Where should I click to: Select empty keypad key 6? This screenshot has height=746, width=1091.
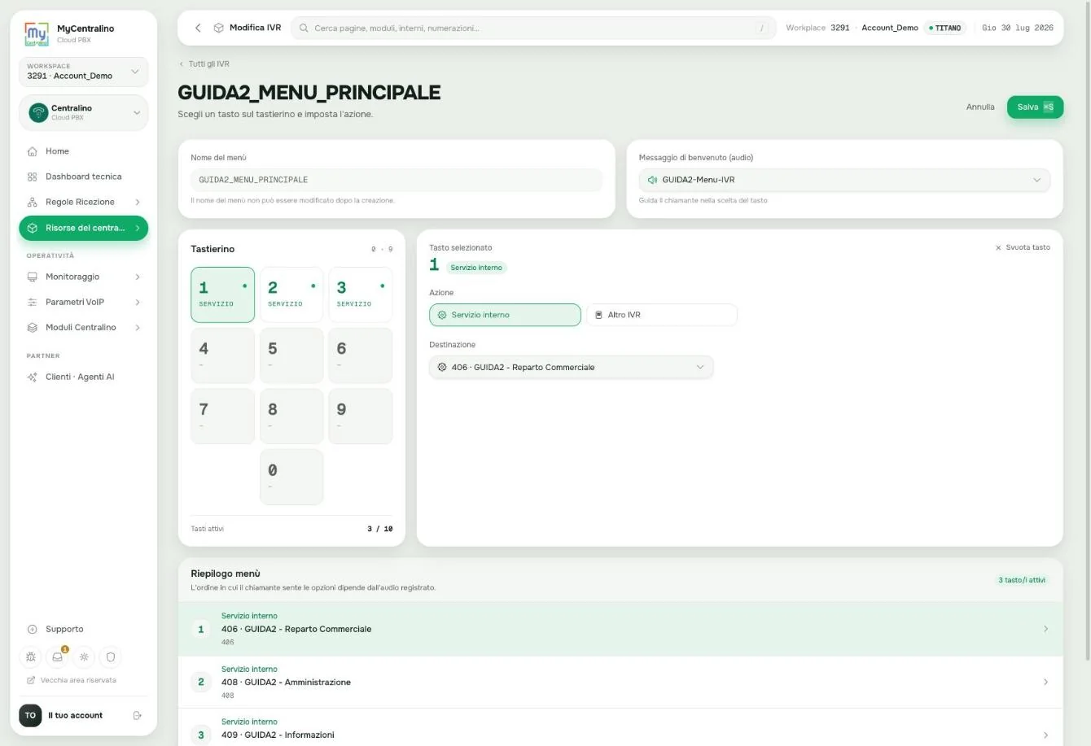[x=361, y=356]
